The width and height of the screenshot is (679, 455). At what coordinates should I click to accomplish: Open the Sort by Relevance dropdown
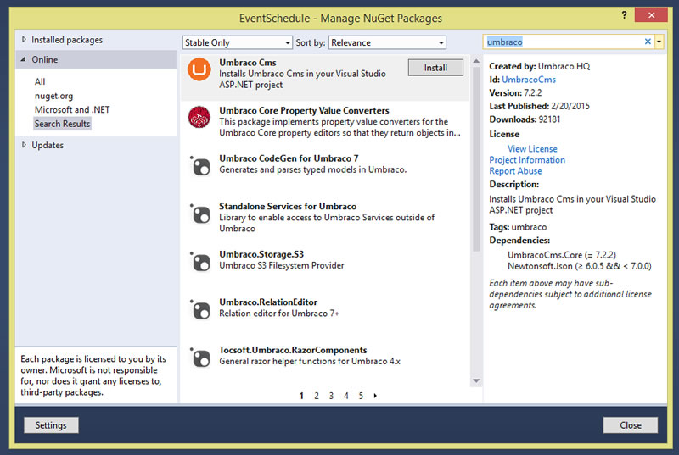tap(387, 42)
